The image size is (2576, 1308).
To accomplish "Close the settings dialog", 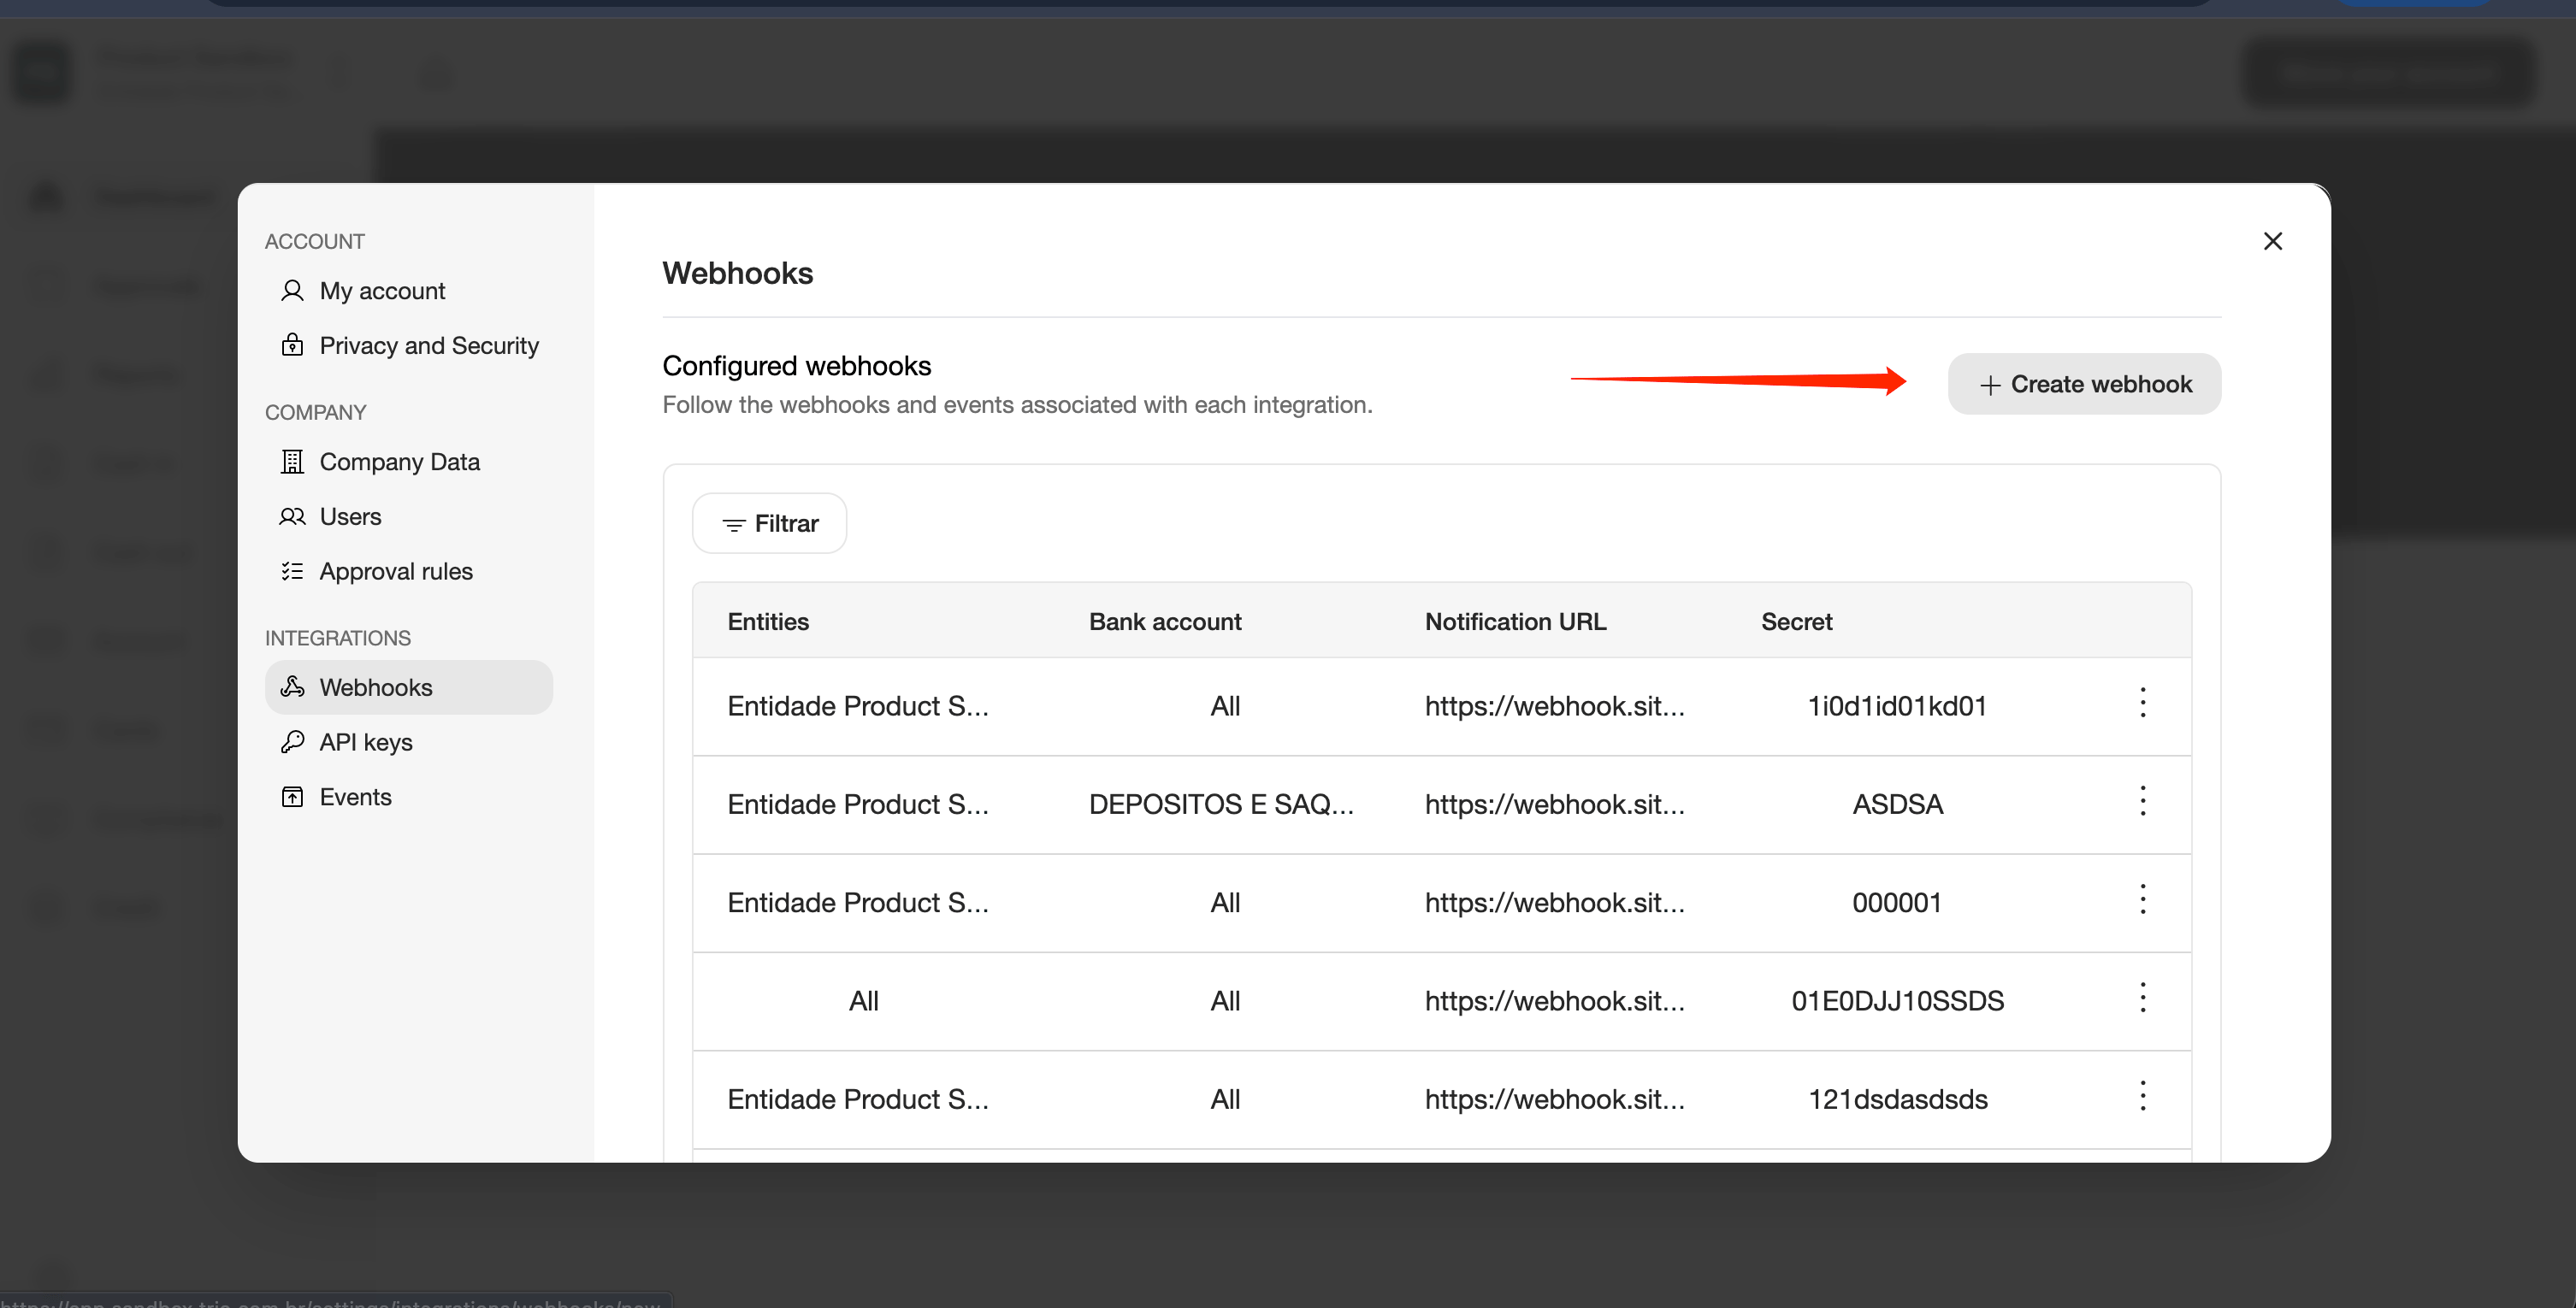I will 2272,241.
